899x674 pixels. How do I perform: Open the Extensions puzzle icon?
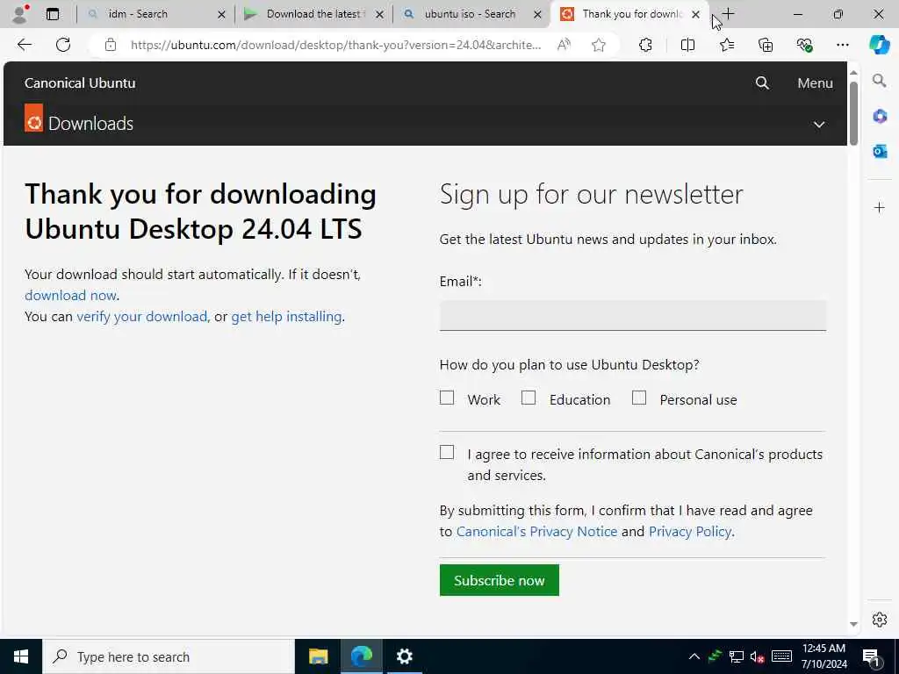point(645,45)
